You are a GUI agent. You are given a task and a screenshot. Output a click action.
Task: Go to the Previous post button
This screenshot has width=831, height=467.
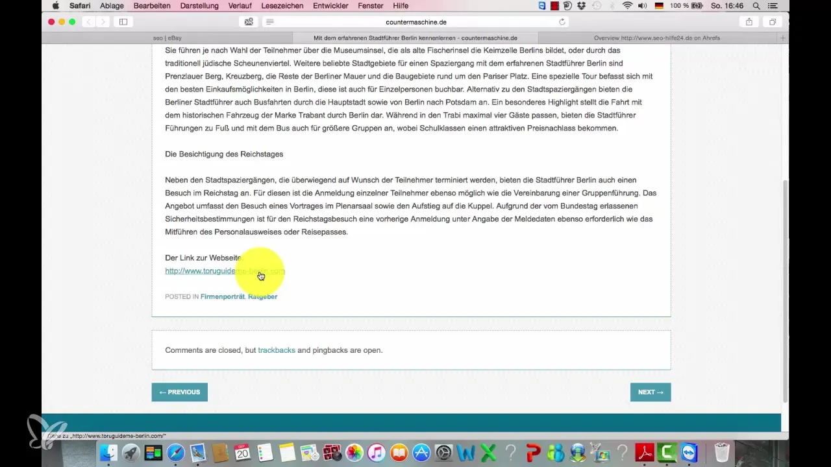click(180, 392)
